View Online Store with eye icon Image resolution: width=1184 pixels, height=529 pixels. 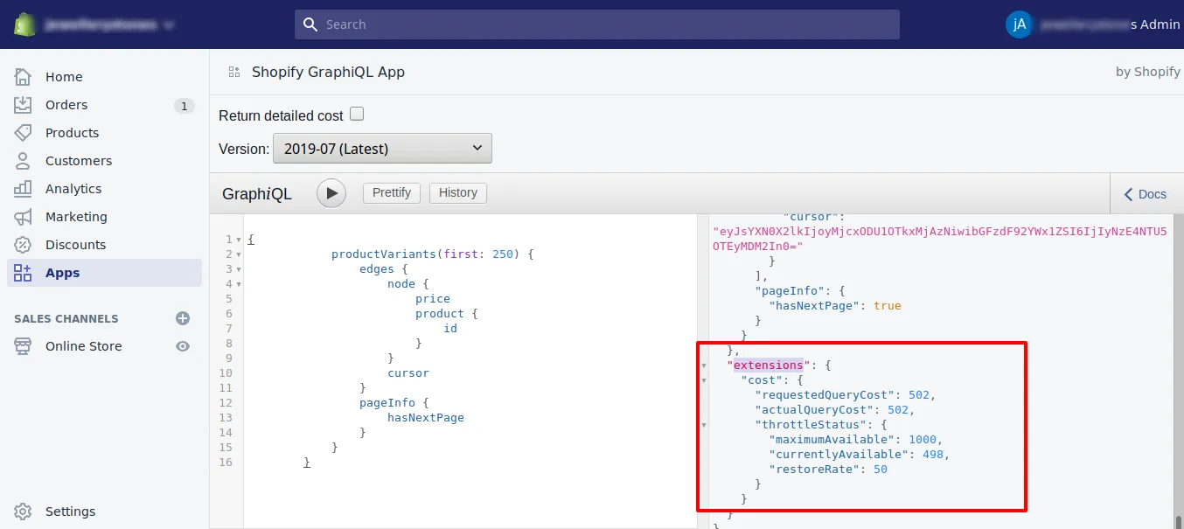[183, 346]
